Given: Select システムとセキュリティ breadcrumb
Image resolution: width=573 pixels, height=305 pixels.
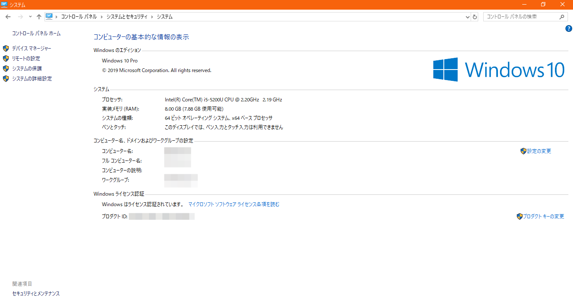Looking at the screenshot, I should [x=127, y=17].
